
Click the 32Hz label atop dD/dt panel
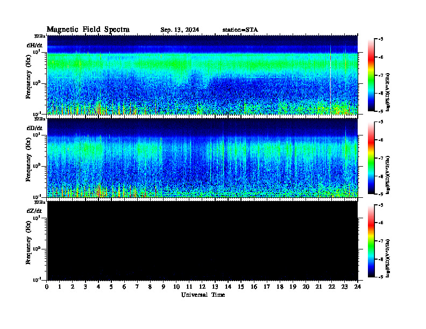click(x=40, y=119)
